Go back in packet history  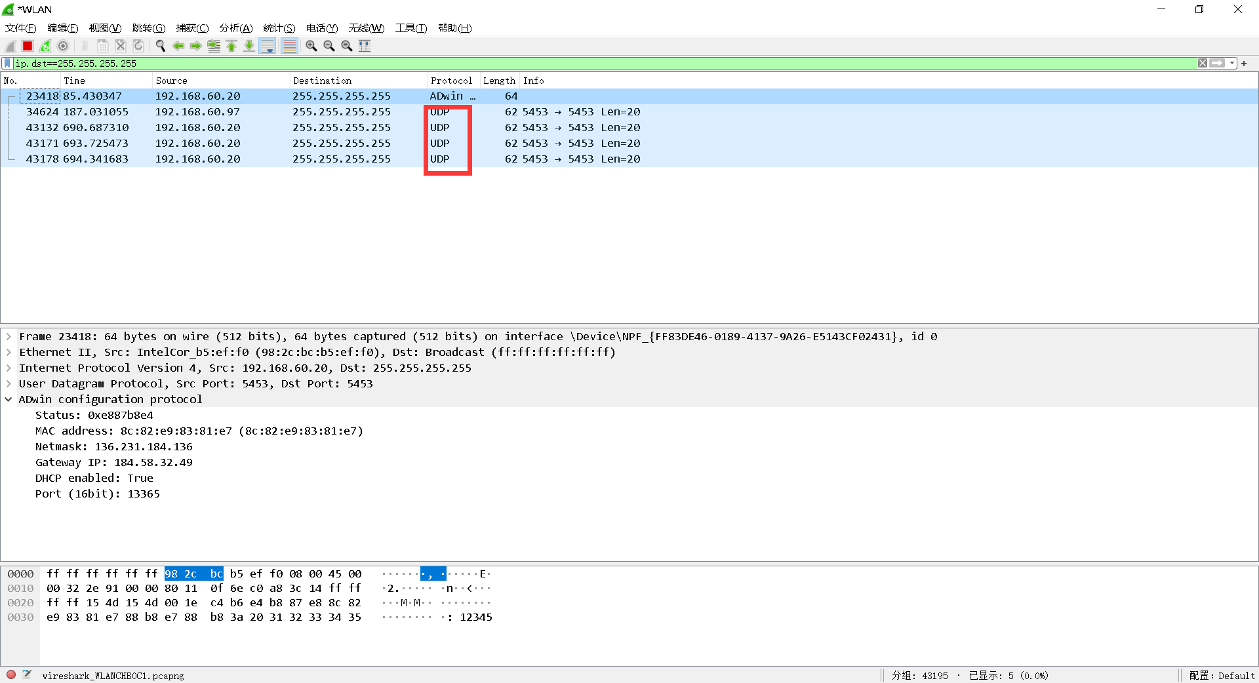(178, 46)
